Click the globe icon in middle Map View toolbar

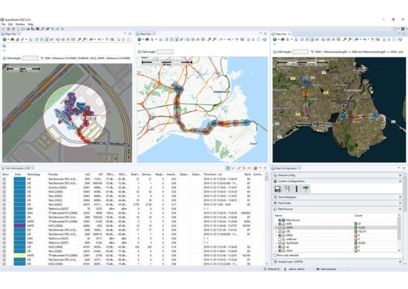[x=139, y=39]
